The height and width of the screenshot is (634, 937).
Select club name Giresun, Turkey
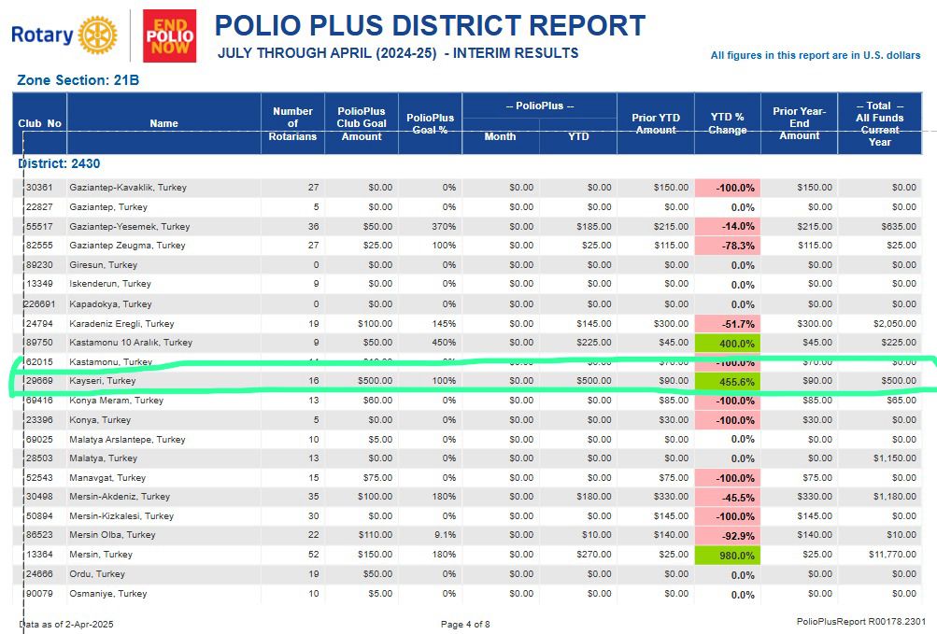pos(104,265)
